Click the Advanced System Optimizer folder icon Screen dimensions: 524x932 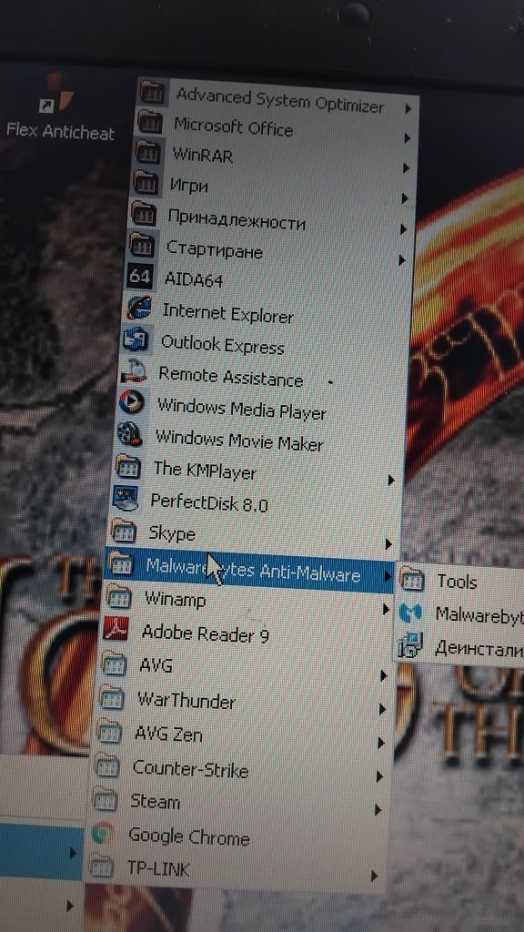pyautogui.click(x=152, y=92)
